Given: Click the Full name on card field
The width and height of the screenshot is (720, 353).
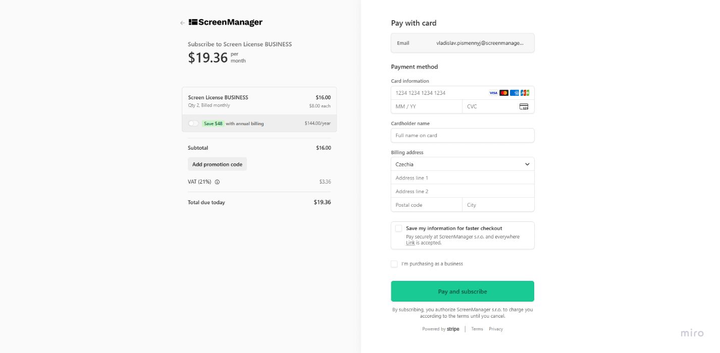Looking at the screenshot, I should point(462,135).
